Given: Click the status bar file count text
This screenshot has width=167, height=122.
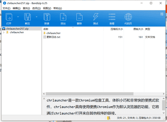Looking at the screenshot, I should [x=139, y=118].
